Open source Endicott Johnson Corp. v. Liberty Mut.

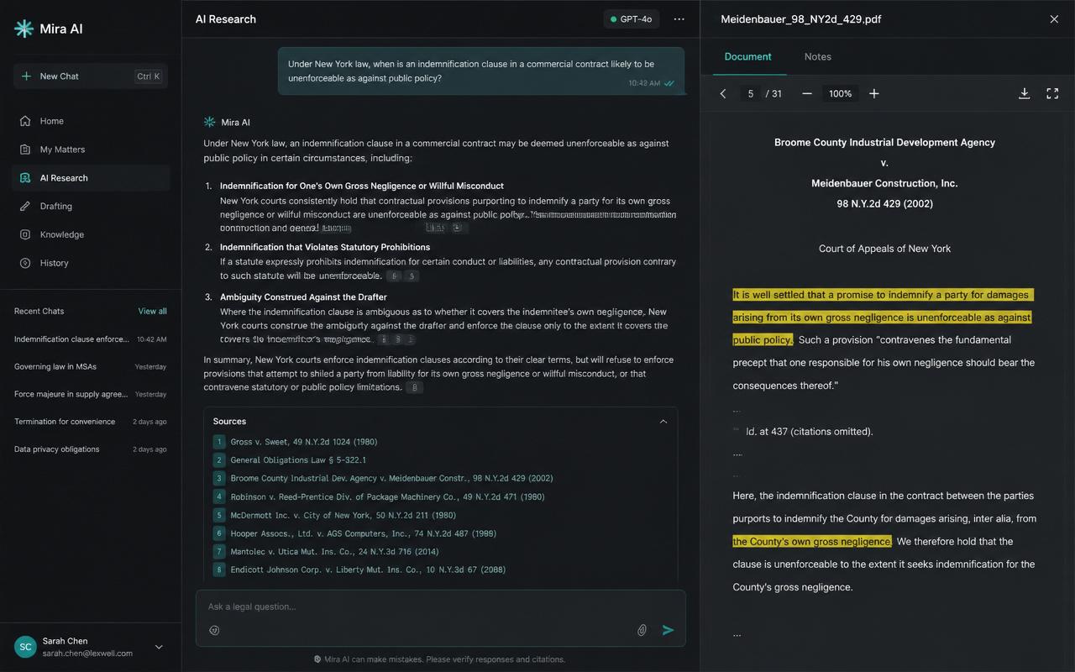[359, 570]
